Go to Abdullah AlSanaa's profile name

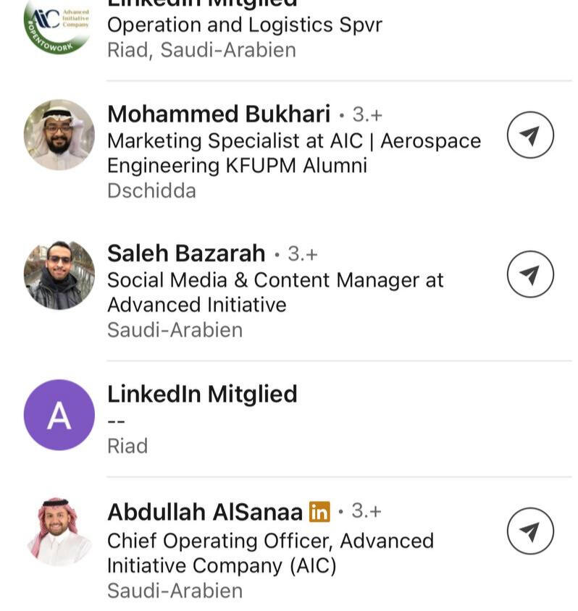click(204, 512)
